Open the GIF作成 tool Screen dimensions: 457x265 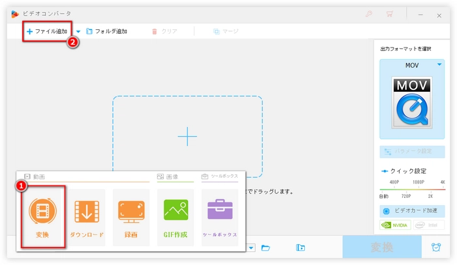[x=176, y=216]
